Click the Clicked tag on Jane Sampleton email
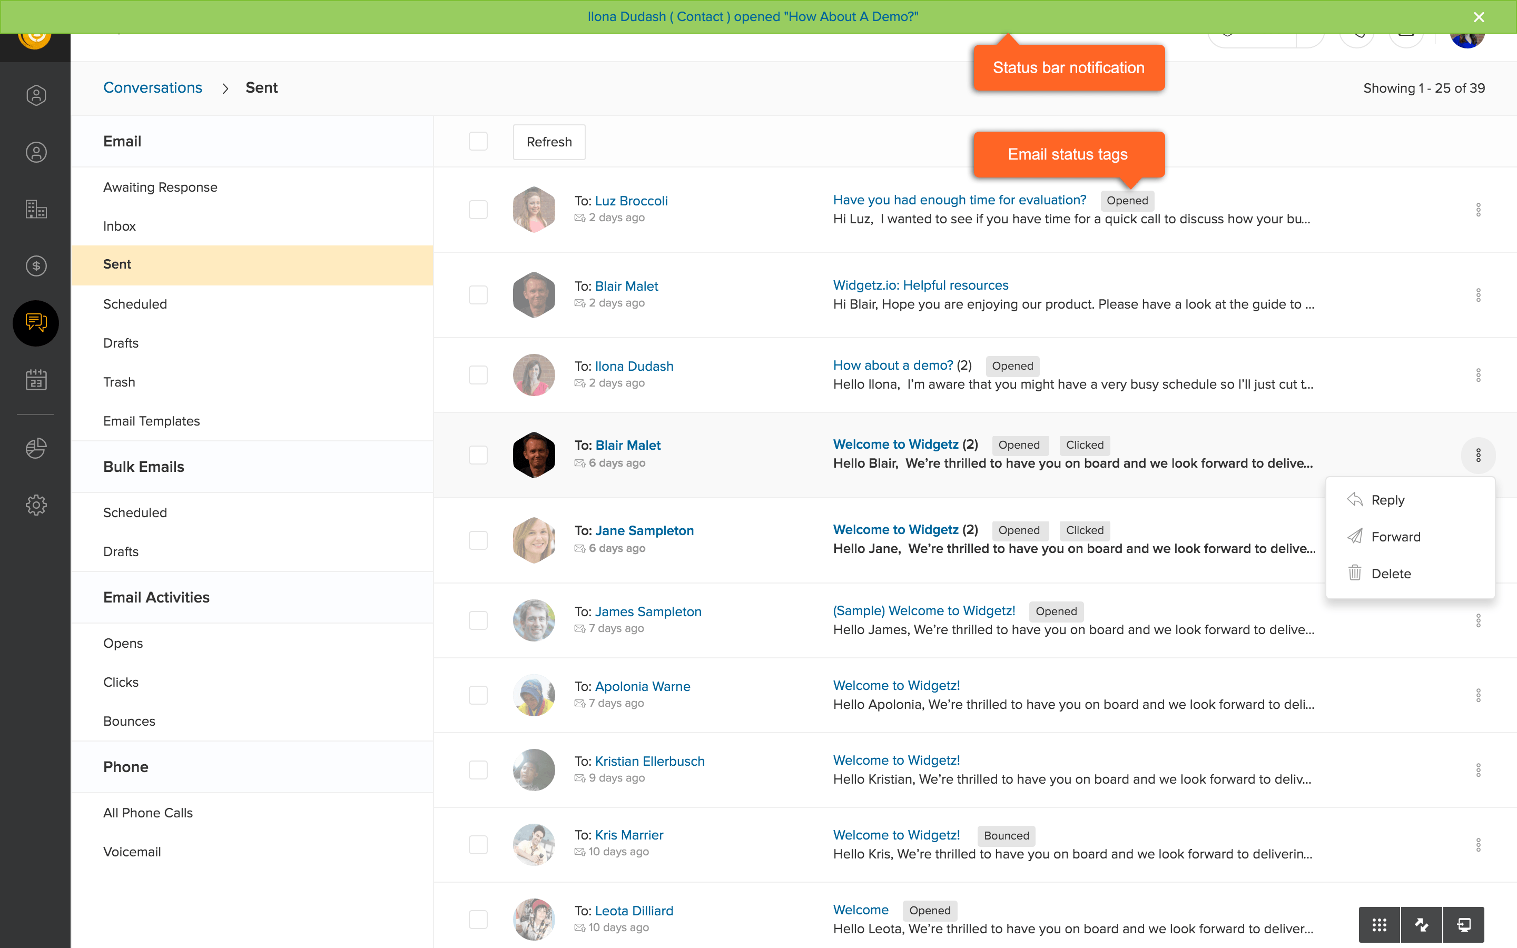Viewport: 1517px width, 948px height. click(1085, 530)
